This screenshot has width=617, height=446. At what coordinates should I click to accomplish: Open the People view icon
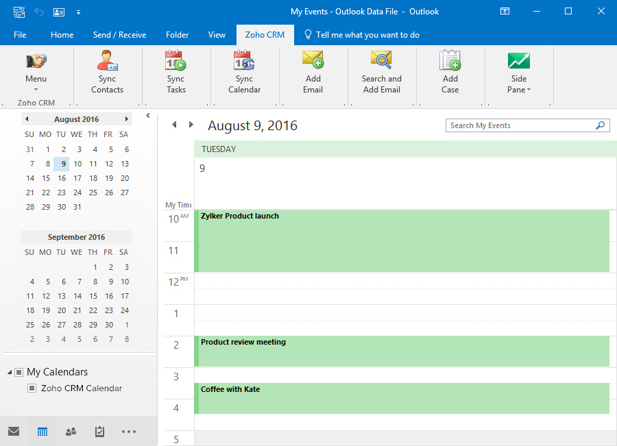(71, 432)
